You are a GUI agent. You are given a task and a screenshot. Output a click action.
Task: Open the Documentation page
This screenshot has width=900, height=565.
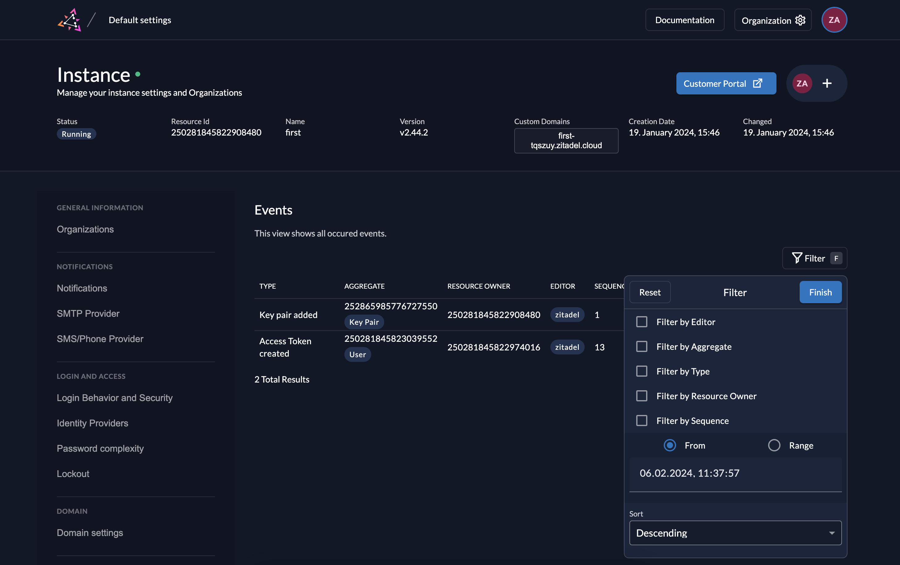point(685,20)
